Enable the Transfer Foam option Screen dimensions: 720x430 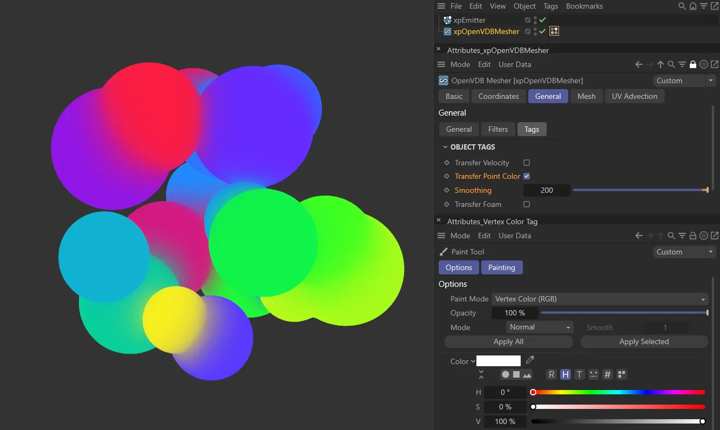coord(526,204)
